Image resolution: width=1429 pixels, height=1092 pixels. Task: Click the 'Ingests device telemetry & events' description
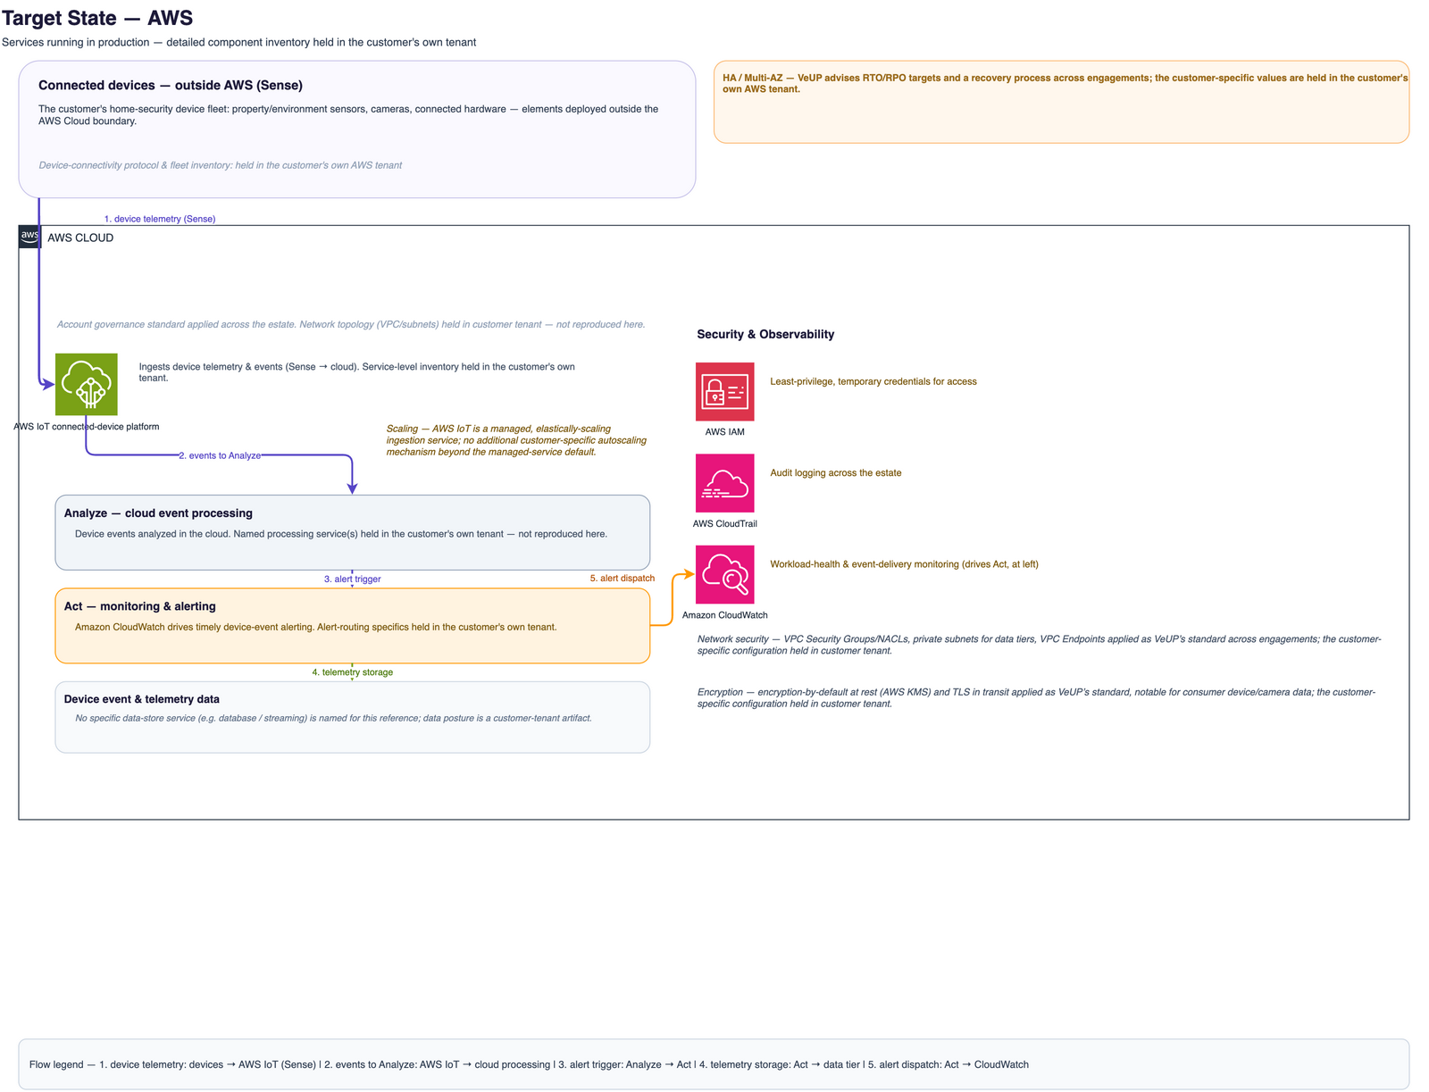[x=357, y=372]
